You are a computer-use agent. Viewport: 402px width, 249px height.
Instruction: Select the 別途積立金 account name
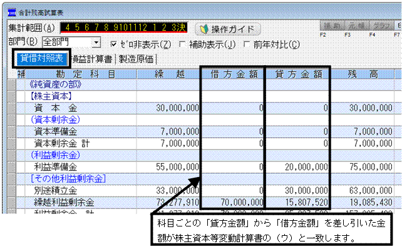pos(56,191)
